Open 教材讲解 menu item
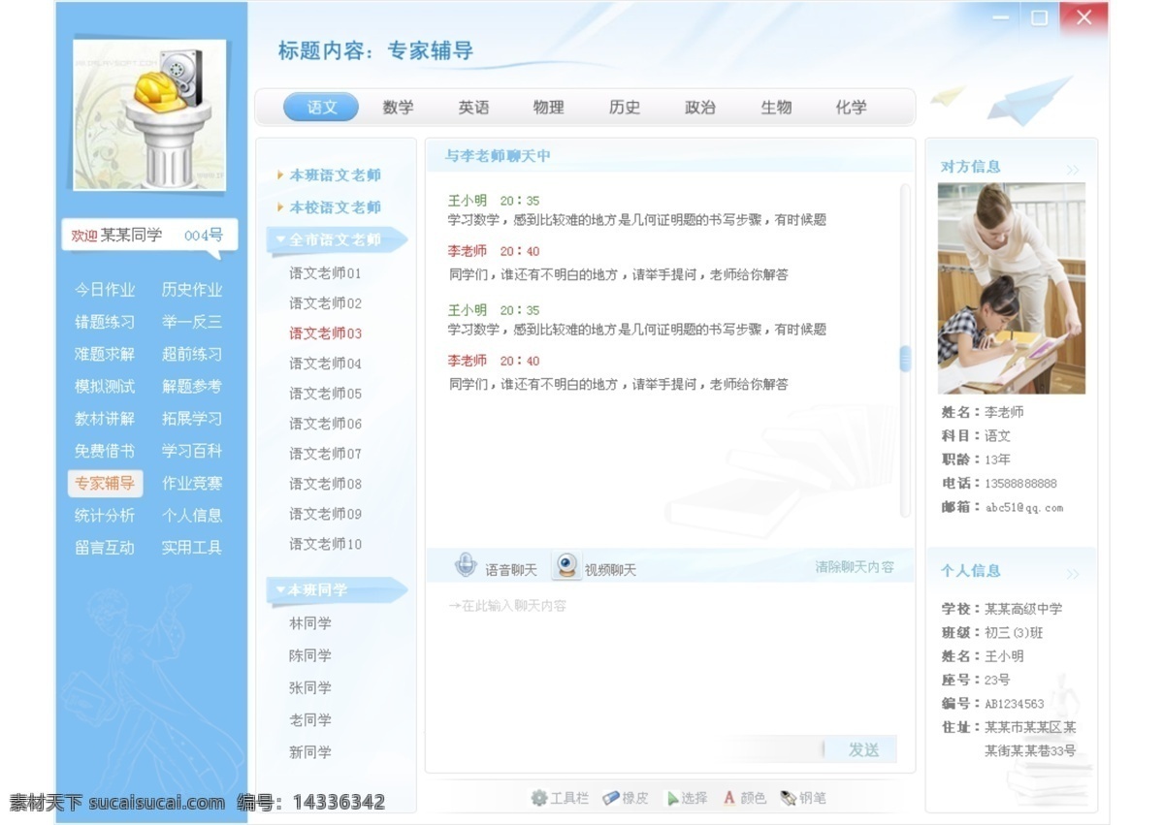 coord(105,419)
